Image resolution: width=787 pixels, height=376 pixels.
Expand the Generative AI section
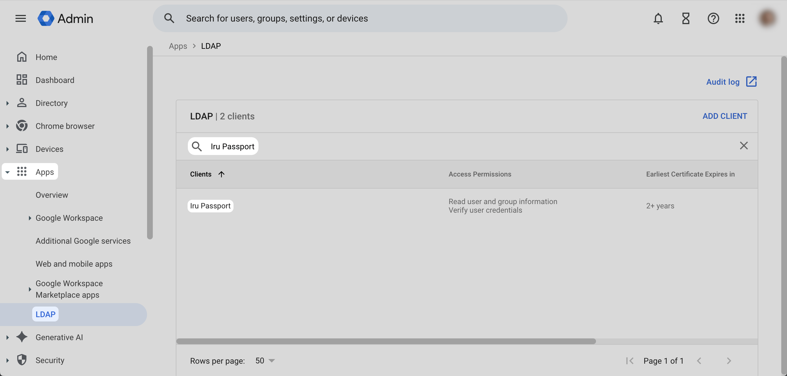click(x=7, y=337)
